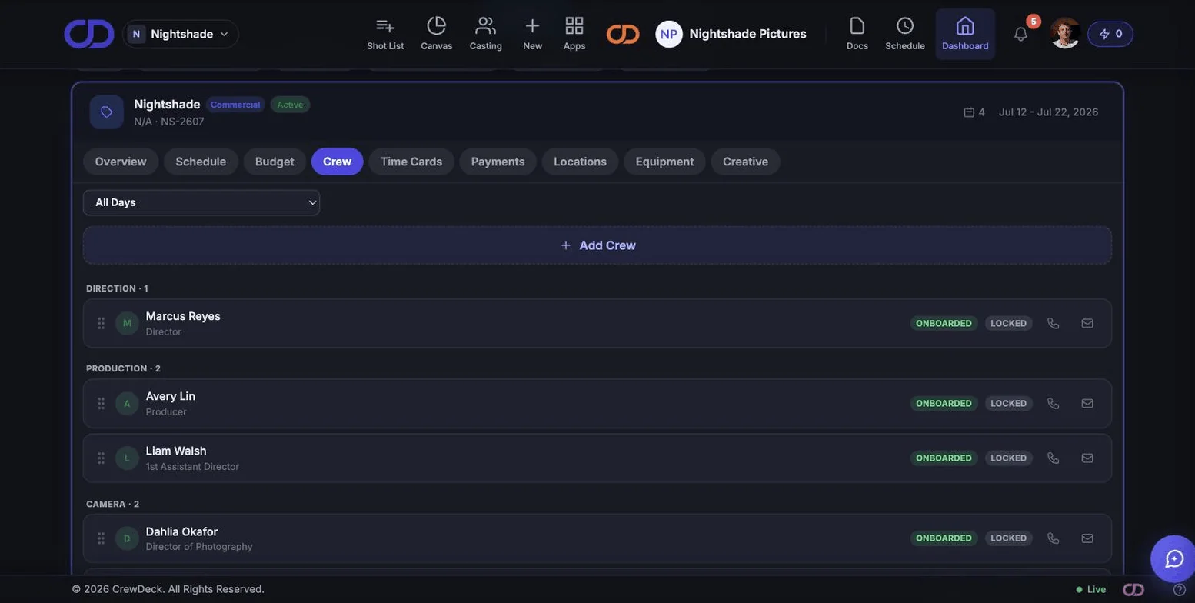Viewport: 1195px width, 603px height.
Task: Switch to the Time Cards tab
Action: pyautogui.click(x=411, y=162)
